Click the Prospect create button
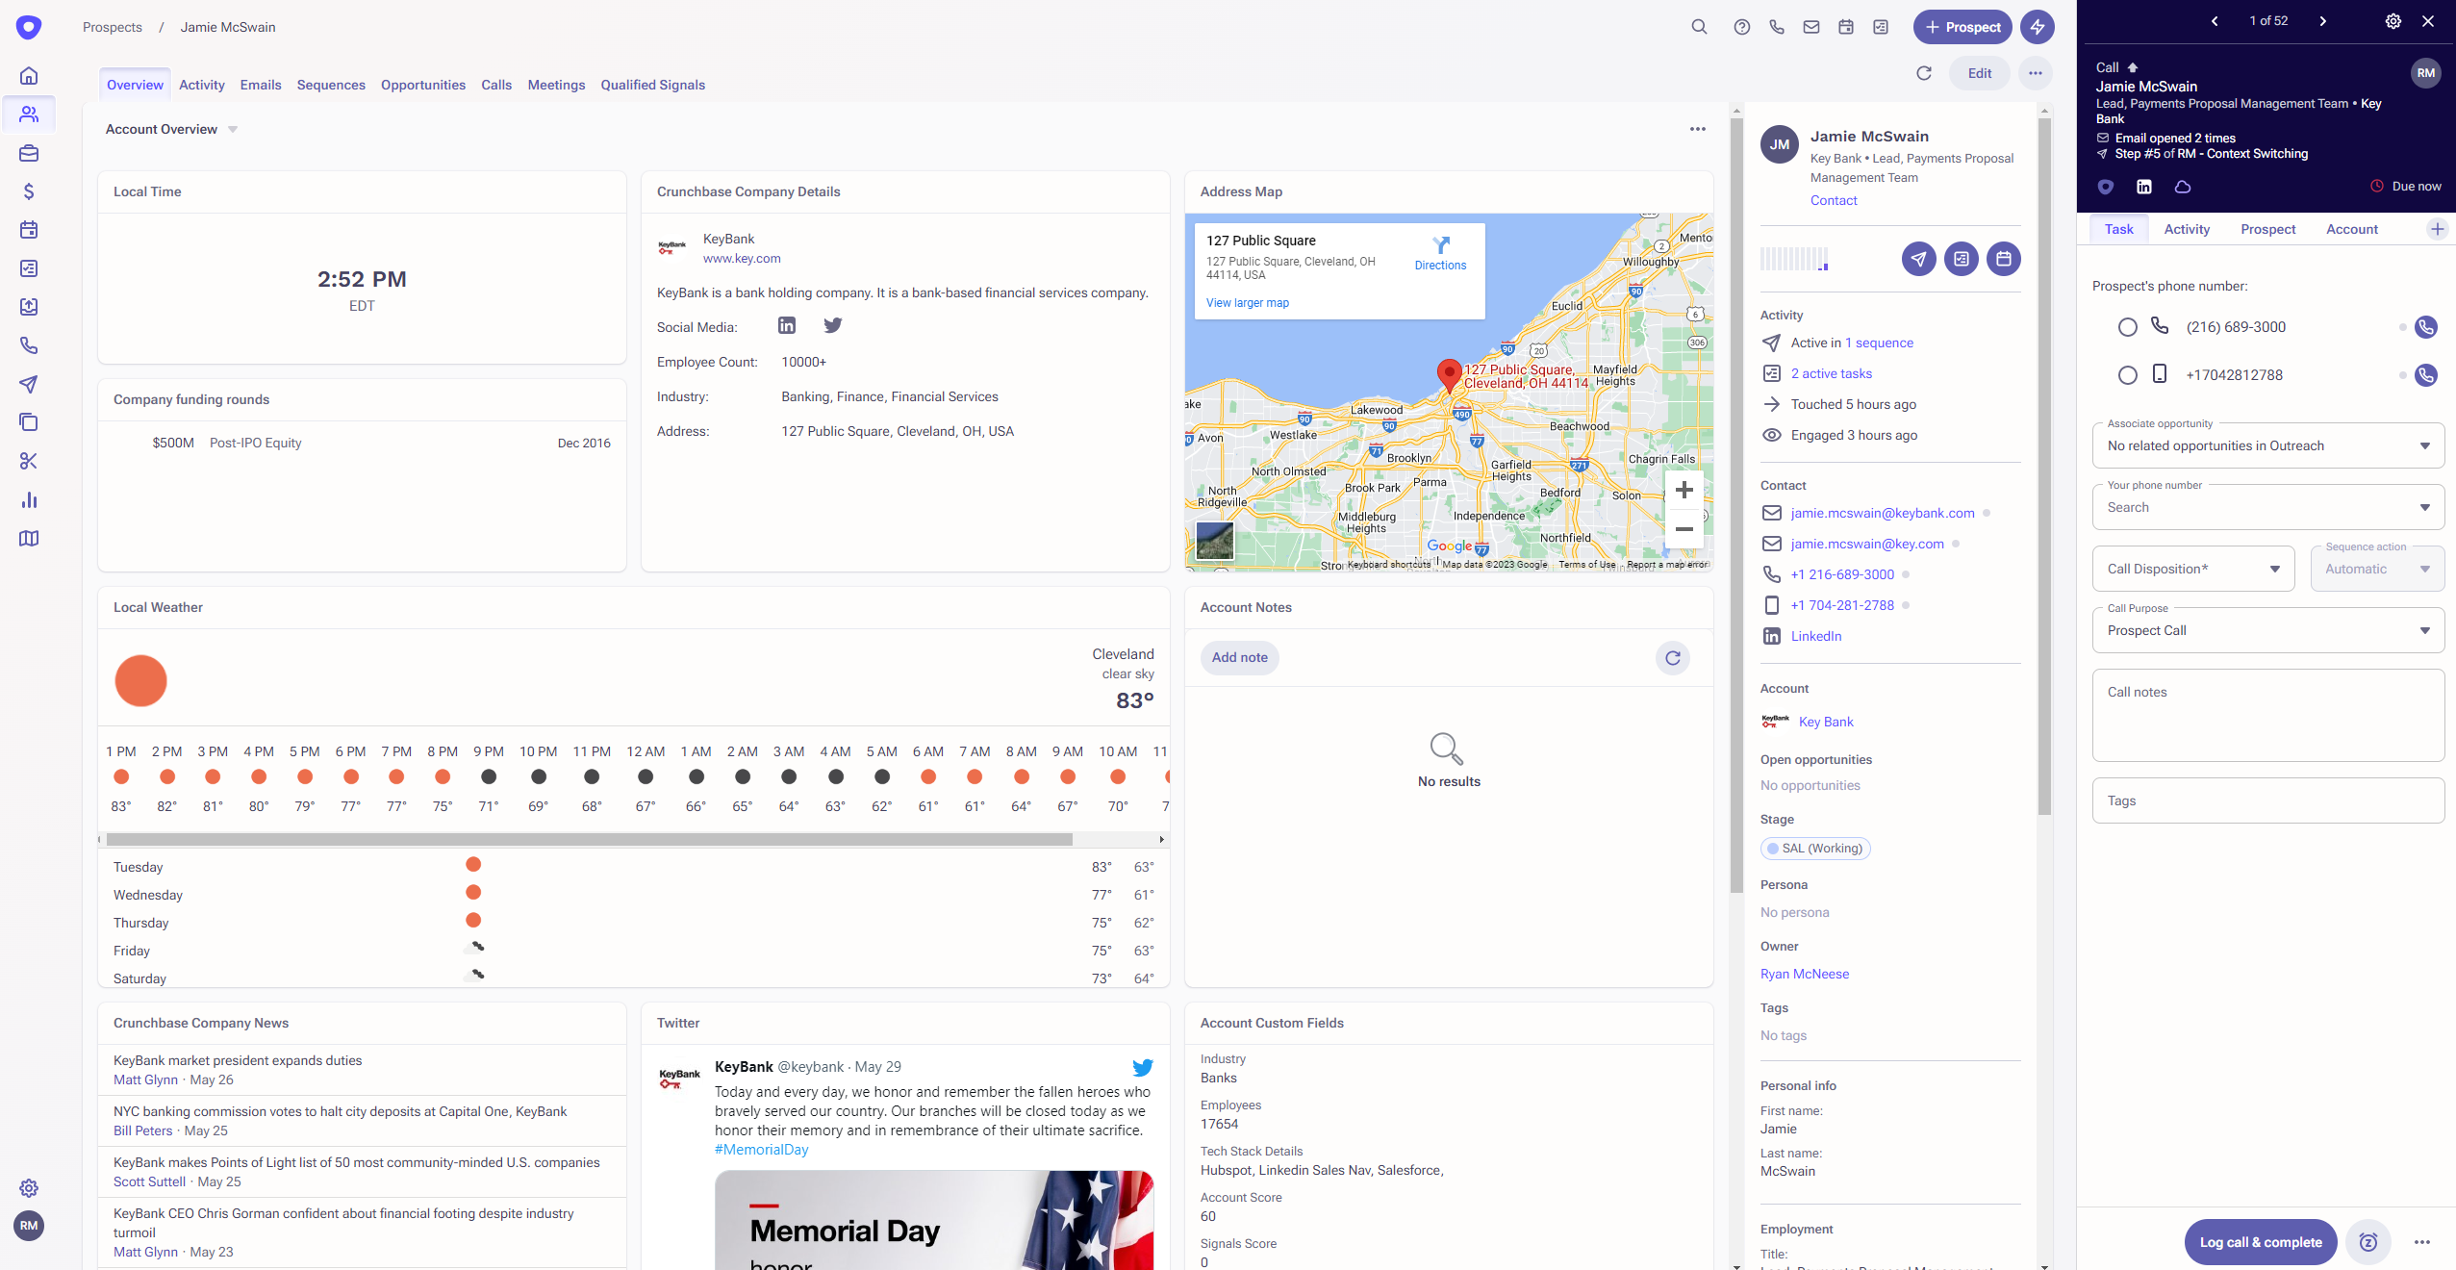 click(x=1962, y=27)
